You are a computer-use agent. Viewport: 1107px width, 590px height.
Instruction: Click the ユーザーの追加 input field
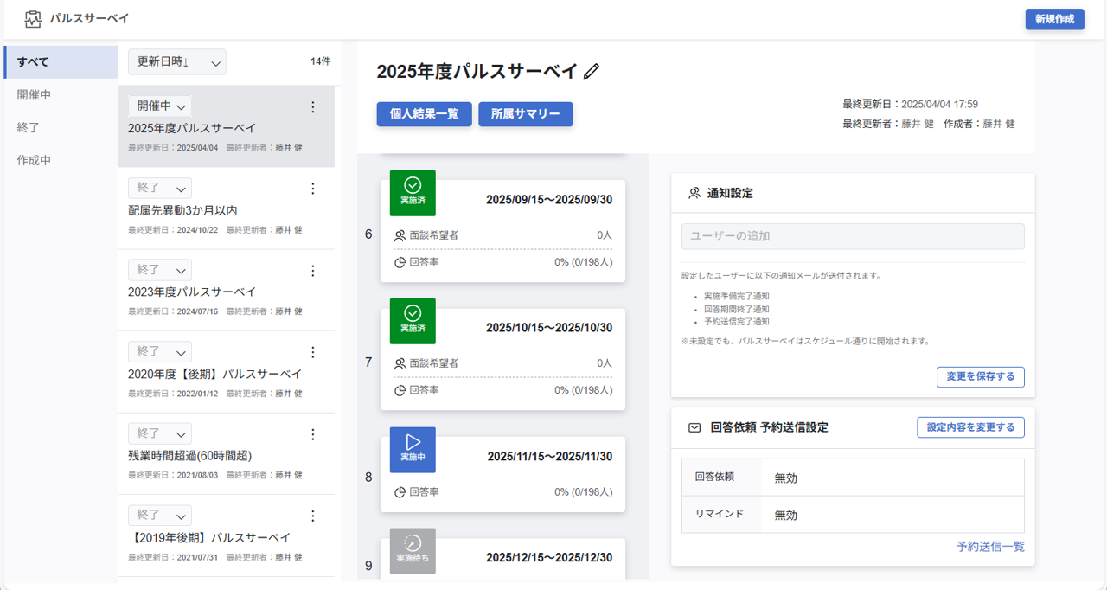853,236
